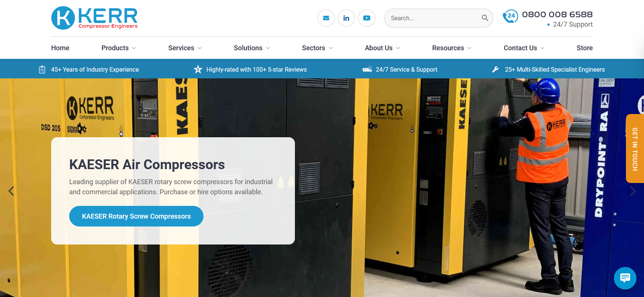The image size is (644, 297).
Task: Click KAESER Rotary Screw Compressors button
Action: [x=136, y=216]
